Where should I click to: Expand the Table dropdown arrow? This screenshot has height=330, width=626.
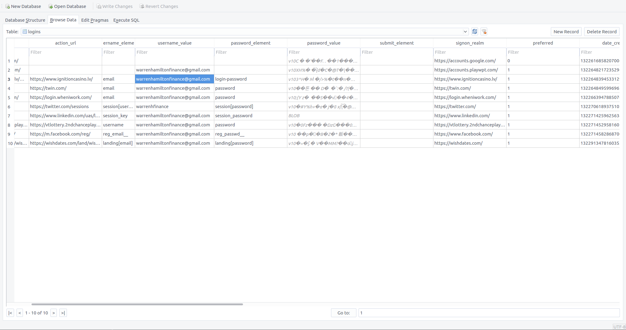tap(465, 31)
